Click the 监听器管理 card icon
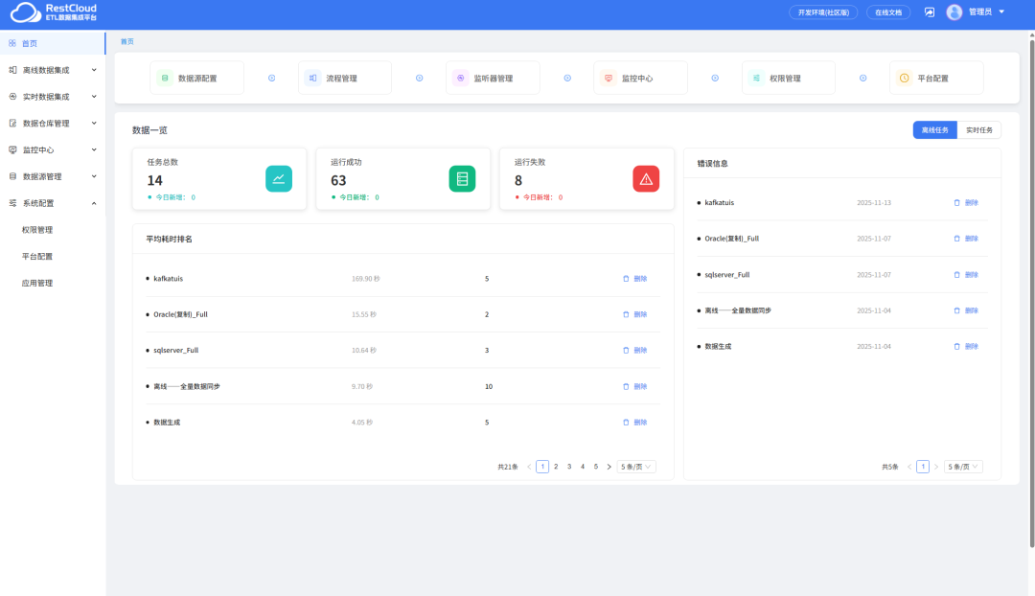Viewport: 1035px width, 596px height. [x=461, y=78]
